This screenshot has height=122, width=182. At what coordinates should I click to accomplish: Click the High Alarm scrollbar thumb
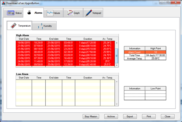click(117, 56)
